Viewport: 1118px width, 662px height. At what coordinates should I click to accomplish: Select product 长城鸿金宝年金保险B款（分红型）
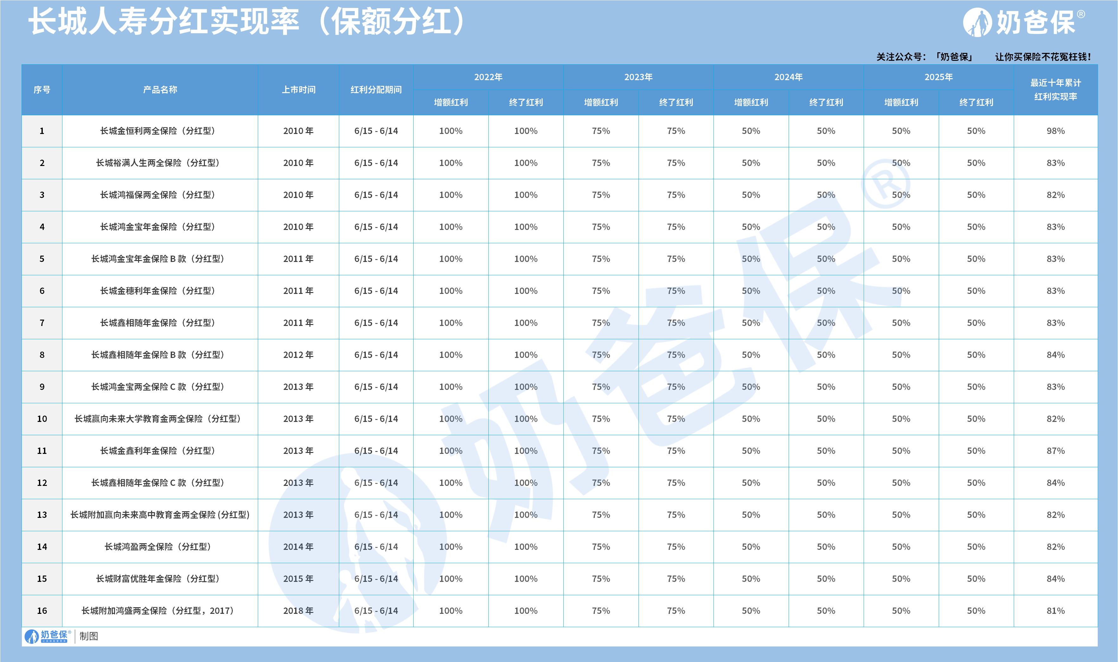click(160, 259)
